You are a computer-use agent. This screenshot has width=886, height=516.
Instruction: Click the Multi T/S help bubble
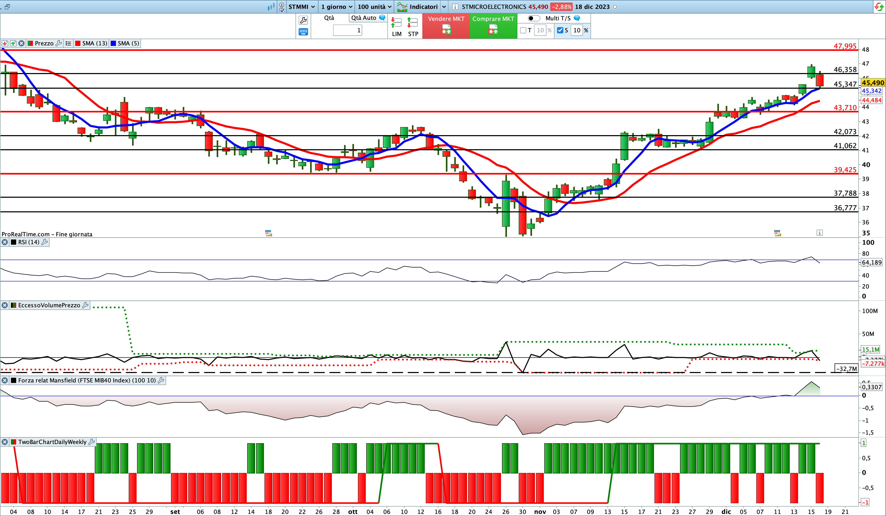(x=577, y=18)
